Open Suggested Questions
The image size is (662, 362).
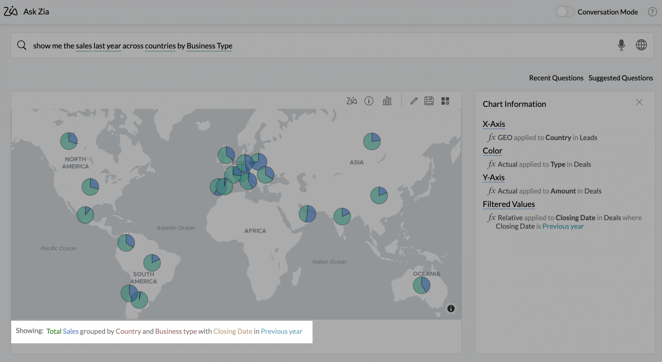621,78
